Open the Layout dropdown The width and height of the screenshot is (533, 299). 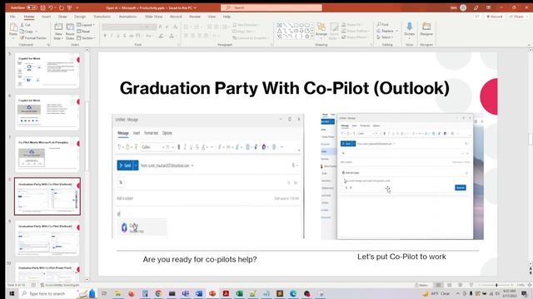coord(86,25)
